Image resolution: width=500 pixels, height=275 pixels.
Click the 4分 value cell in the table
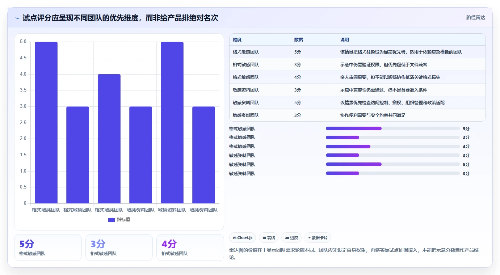pyautogui.click(x=298, y=77)
